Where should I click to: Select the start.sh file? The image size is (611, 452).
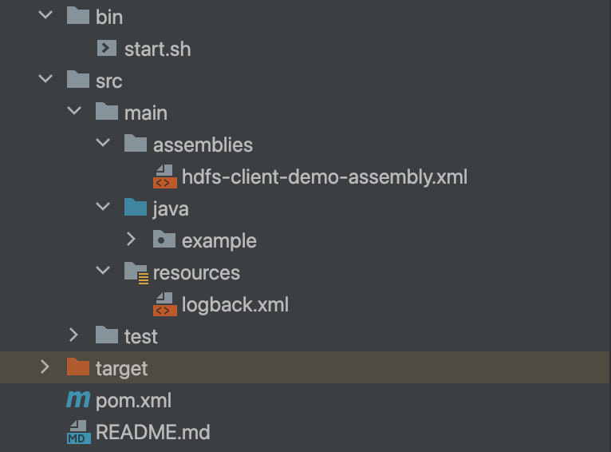tap(157, 49)
